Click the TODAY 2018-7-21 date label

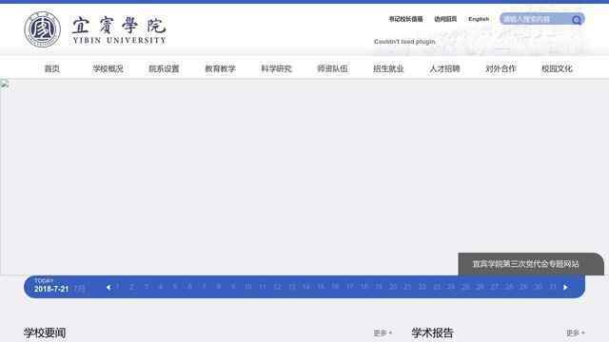click(x=51, y=286)
